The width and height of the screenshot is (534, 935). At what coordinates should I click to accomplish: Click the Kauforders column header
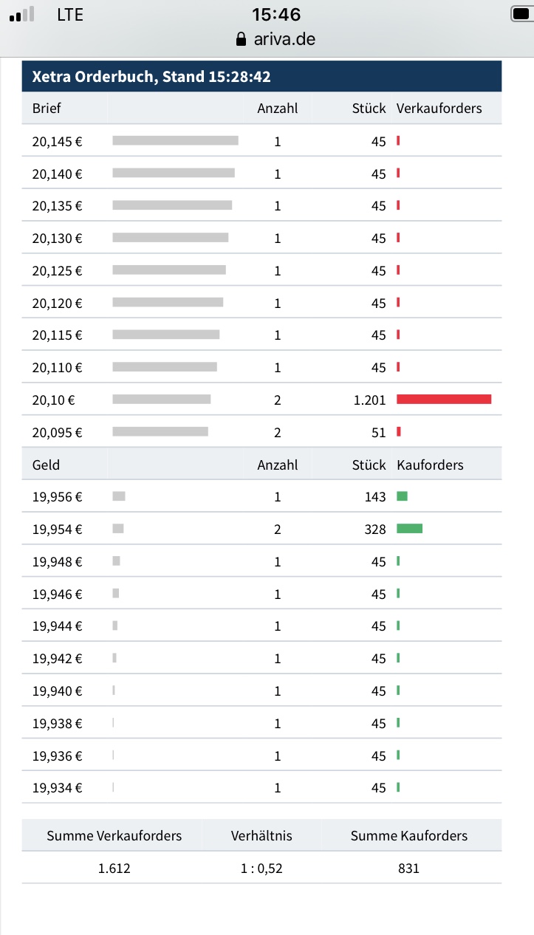pyautogui.click(x=430, y=465)
